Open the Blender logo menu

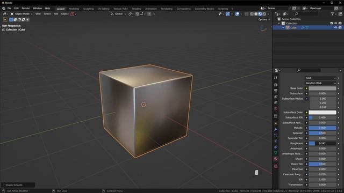(x=4, y=9)
